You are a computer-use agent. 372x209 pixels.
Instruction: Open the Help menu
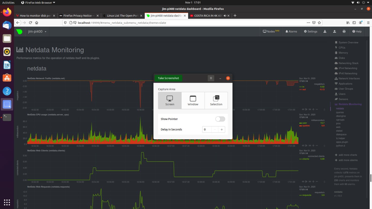point(357,31)
